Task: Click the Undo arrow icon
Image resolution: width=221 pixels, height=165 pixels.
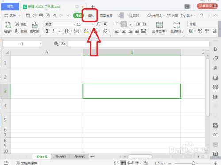Action: click(54, 15)
